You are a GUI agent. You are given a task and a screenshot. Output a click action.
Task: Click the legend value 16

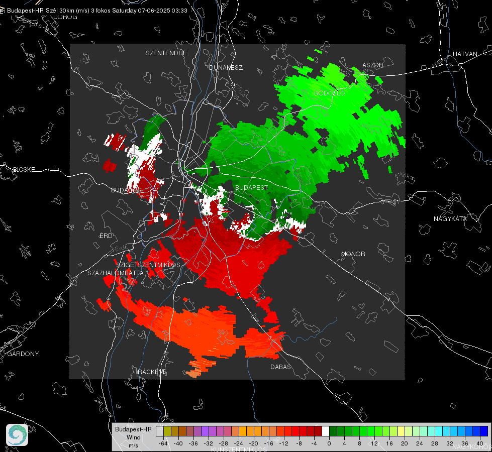pos(389,443)
